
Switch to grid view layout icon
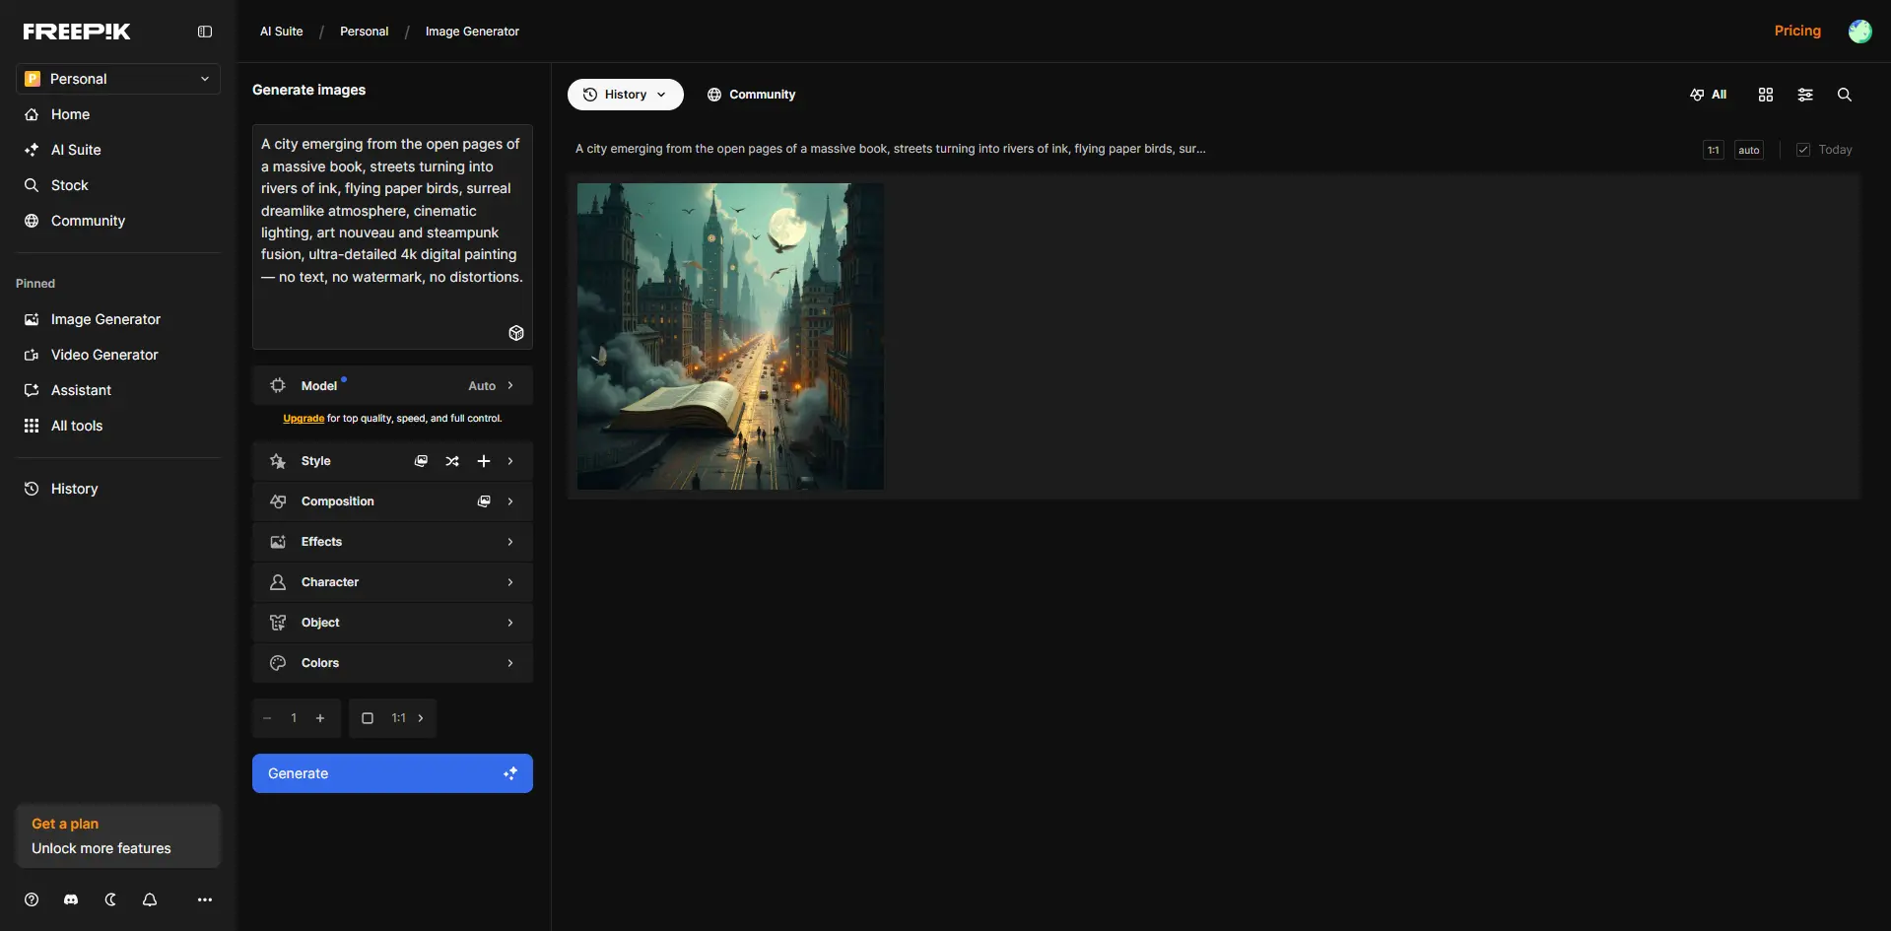[x=1765, y=95]
